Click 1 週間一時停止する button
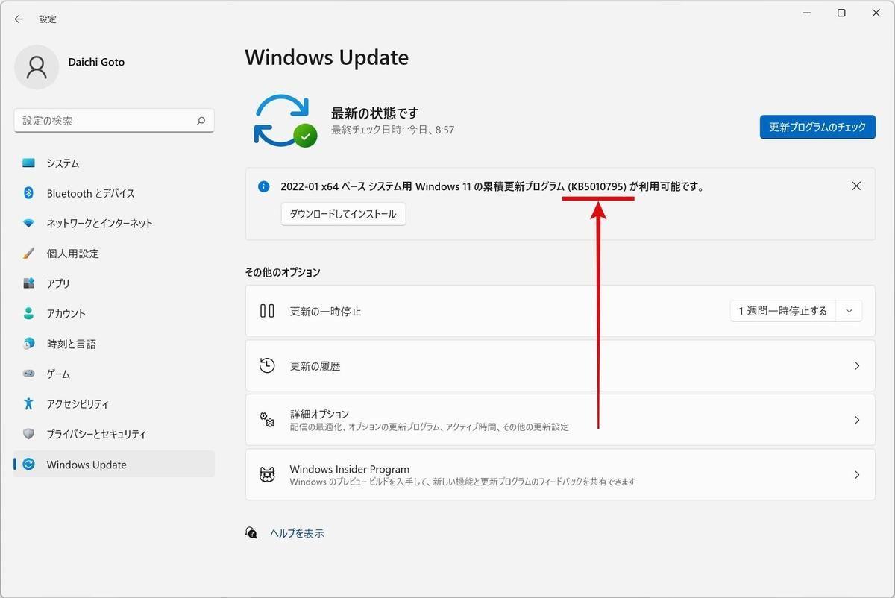 point(783,311)
